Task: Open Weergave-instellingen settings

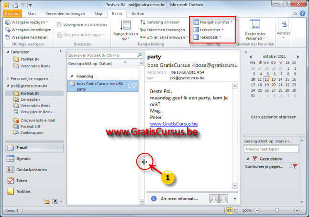Action: click(x=28, y=30)
